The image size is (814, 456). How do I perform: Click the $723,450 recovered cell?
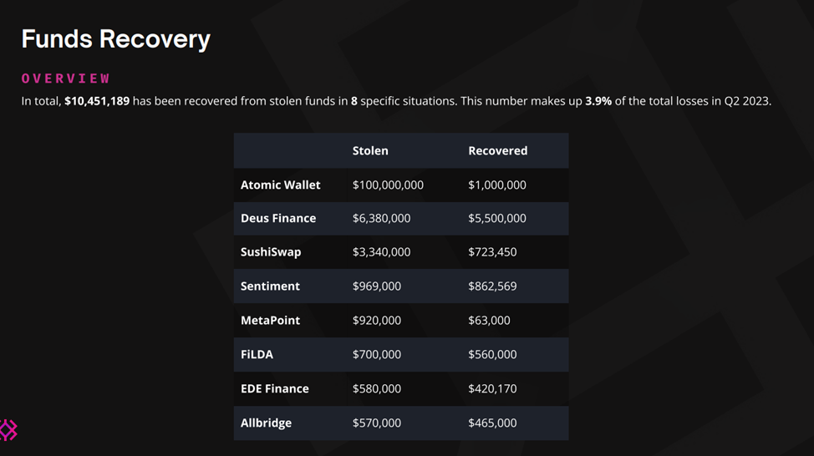[x=492, y=252]
